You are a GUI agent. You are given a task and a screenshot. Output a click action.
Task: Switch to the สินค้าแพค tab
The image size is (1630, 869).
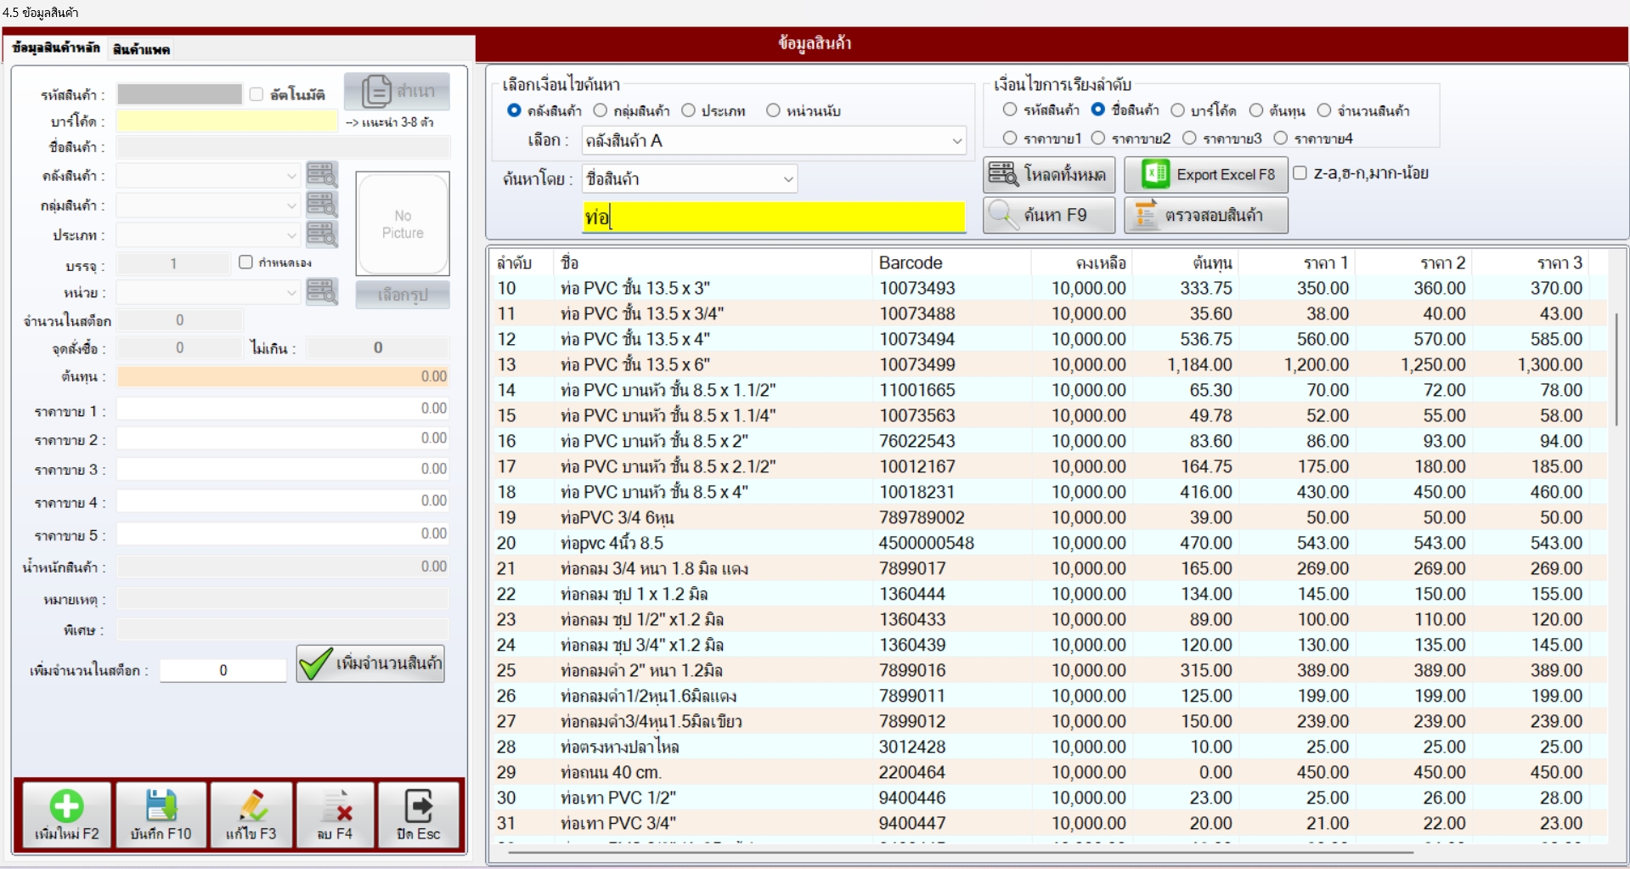[141, 49]
